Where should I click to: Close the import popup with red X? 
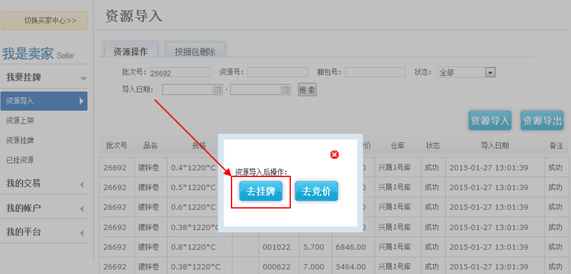point(334,155)
